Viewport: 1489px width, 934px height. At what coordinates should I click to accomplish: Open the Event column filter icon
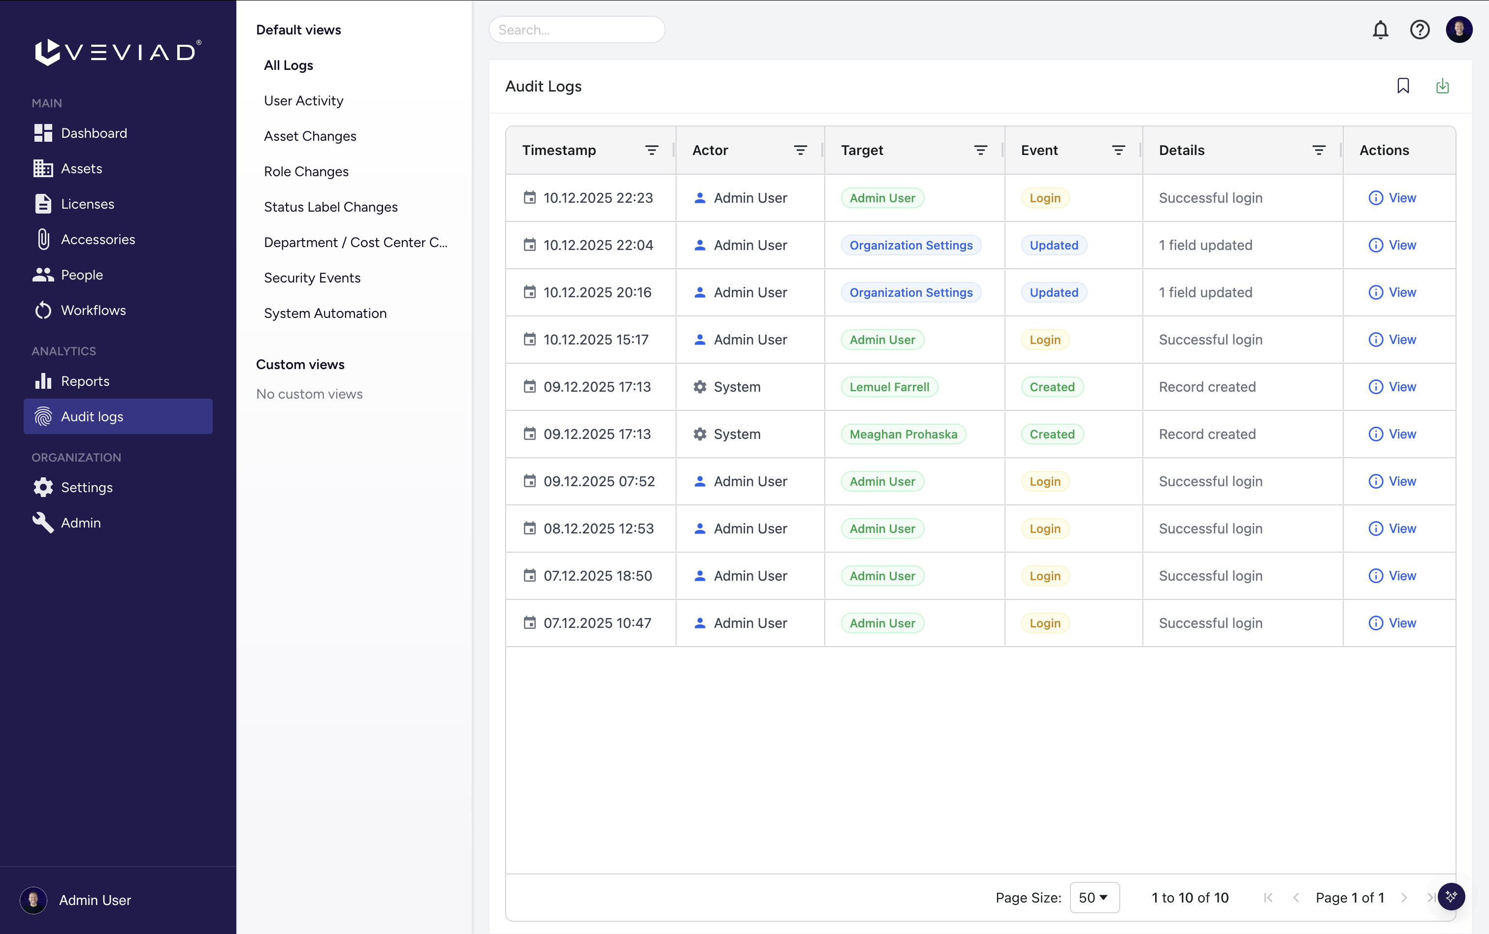pos(1118,150)
